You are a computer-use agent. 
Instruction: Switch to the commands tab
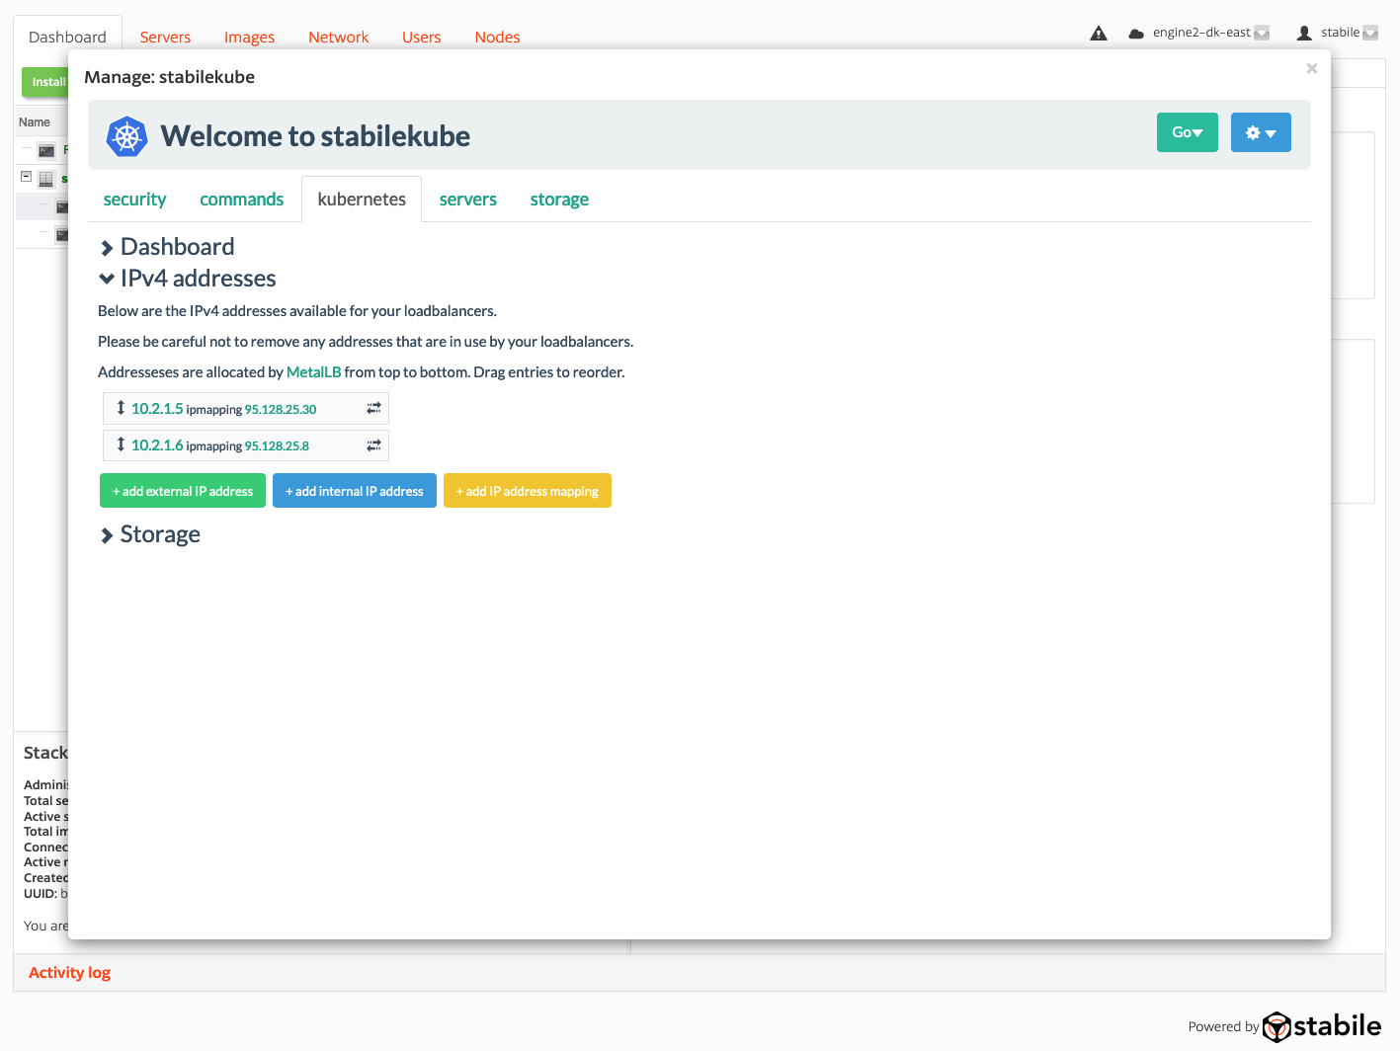[x=242, y=200]
